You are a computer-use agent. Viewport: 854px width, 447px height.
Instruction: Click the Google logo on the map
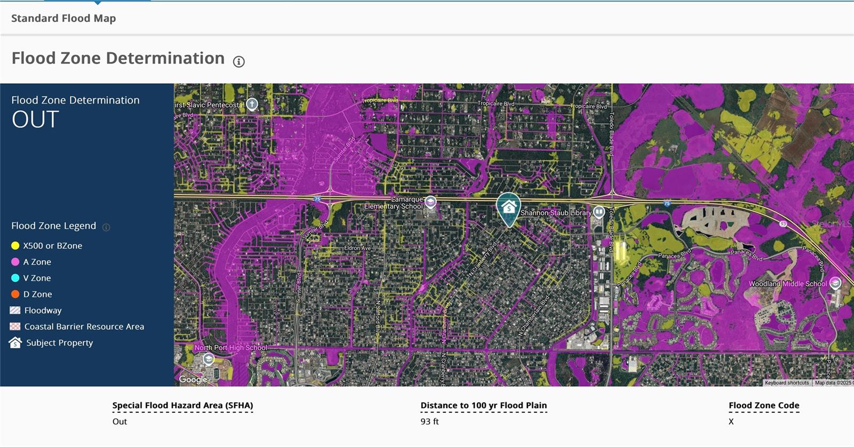click(x=193, y=379)
